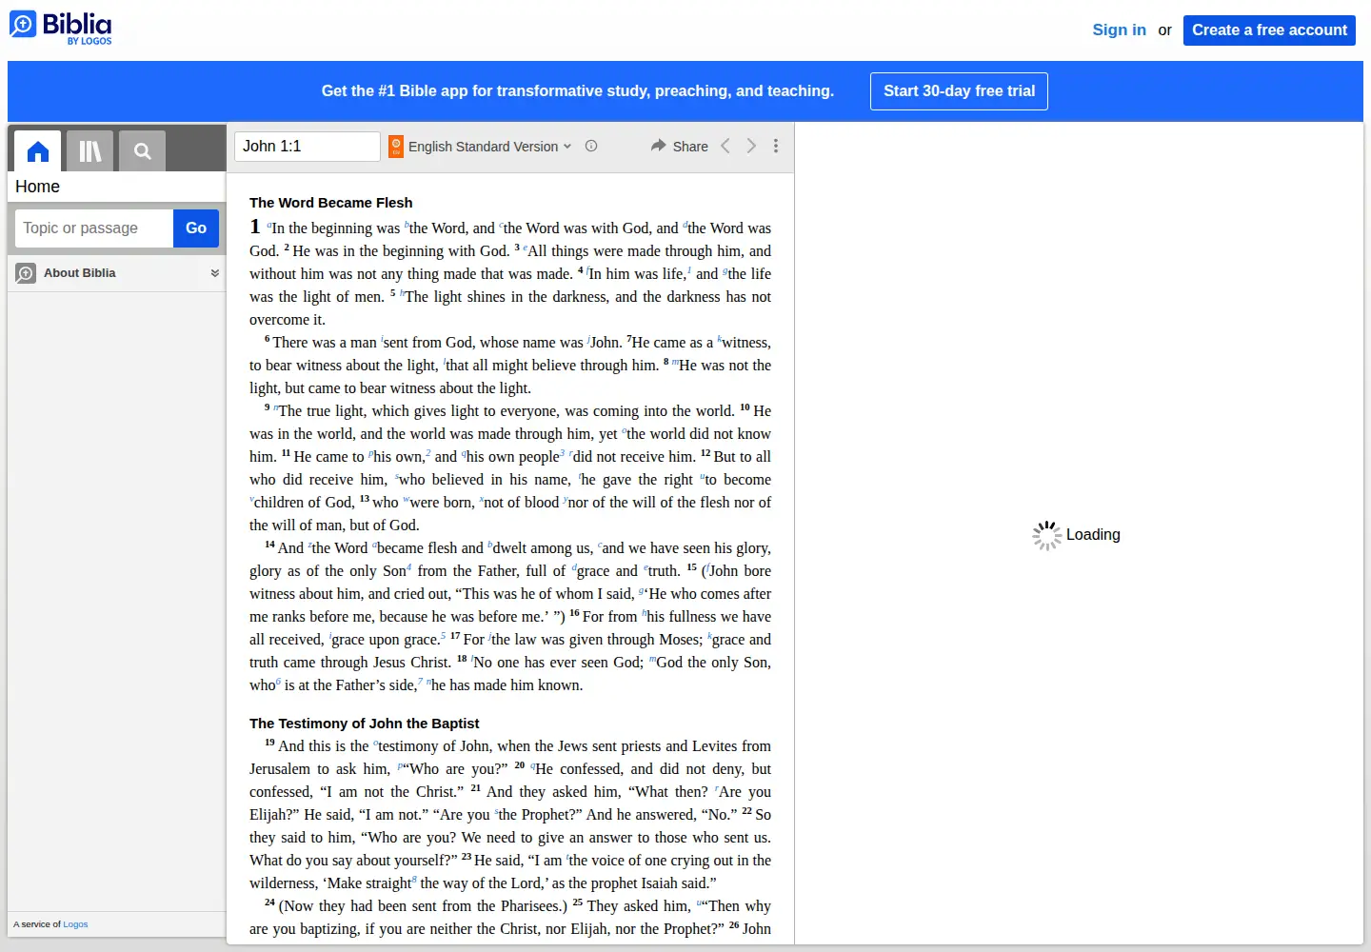
Task: Click the Logos link in the footer
Action: pyautogui.click(x=75, y=924)
